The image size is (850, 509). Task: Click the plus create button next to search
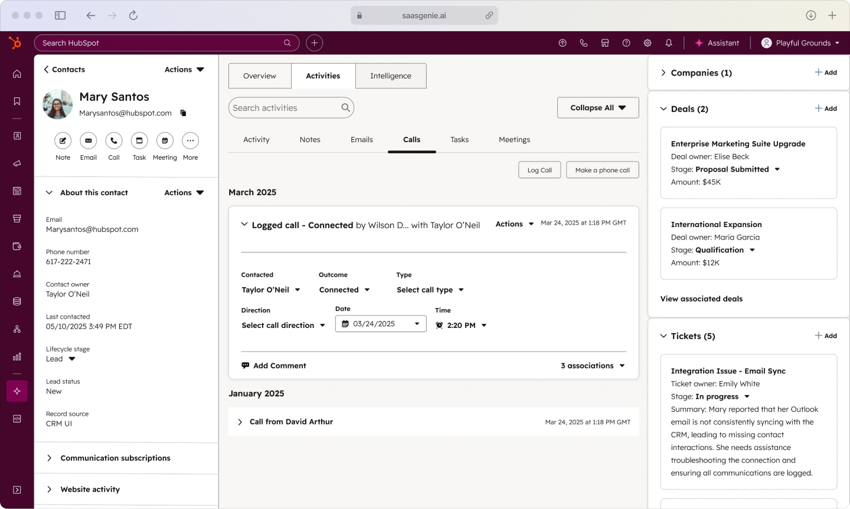[315, 43]
